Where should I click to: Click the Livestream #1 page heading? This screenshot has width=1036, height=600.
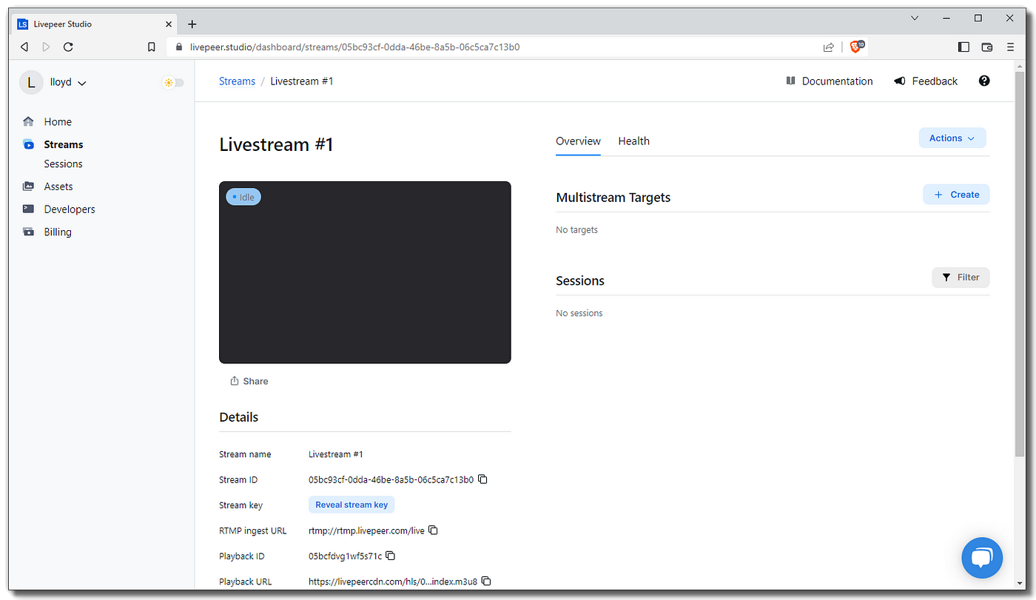(x=276, y=144)
